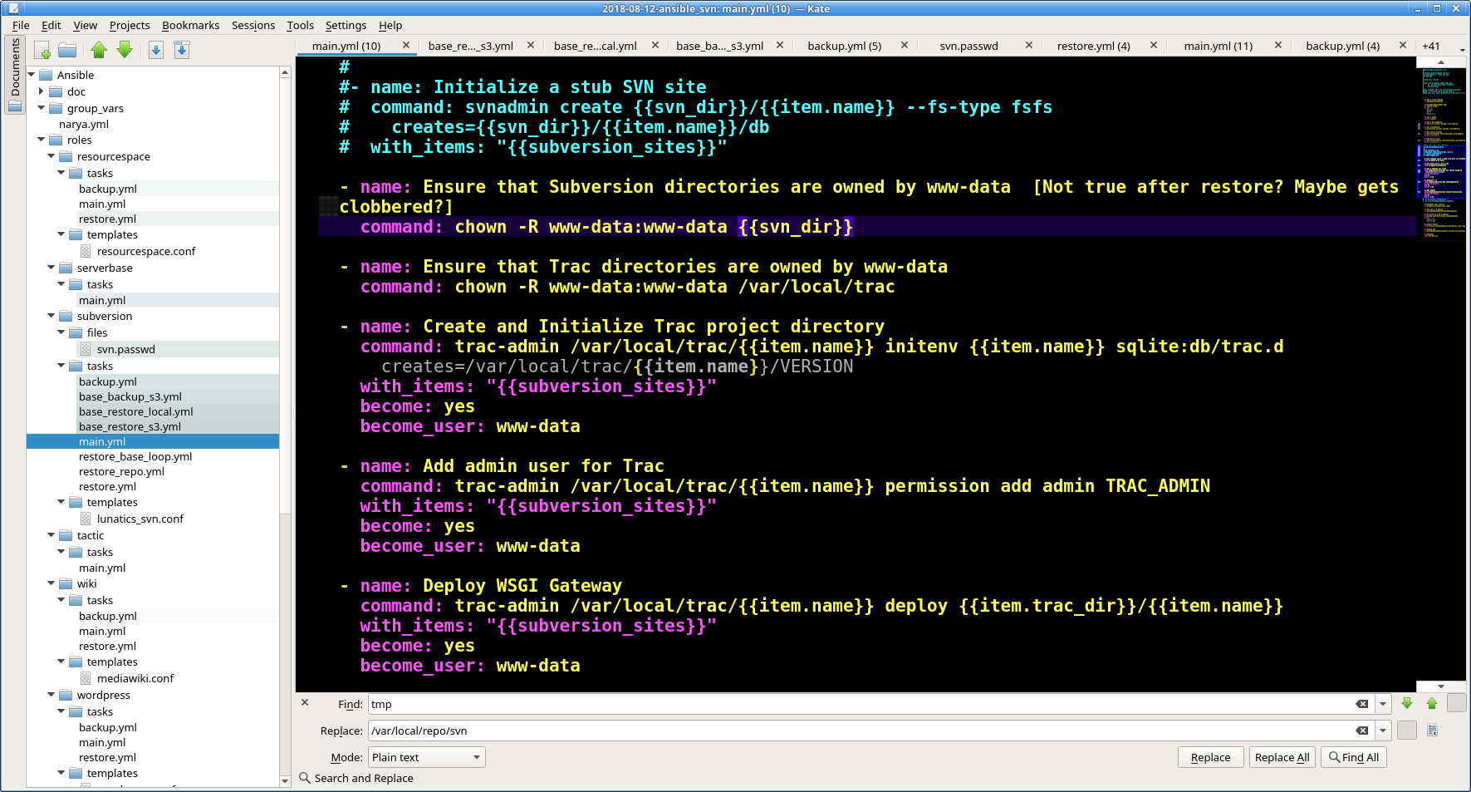Click the Replace All button

coord(1282,757)
